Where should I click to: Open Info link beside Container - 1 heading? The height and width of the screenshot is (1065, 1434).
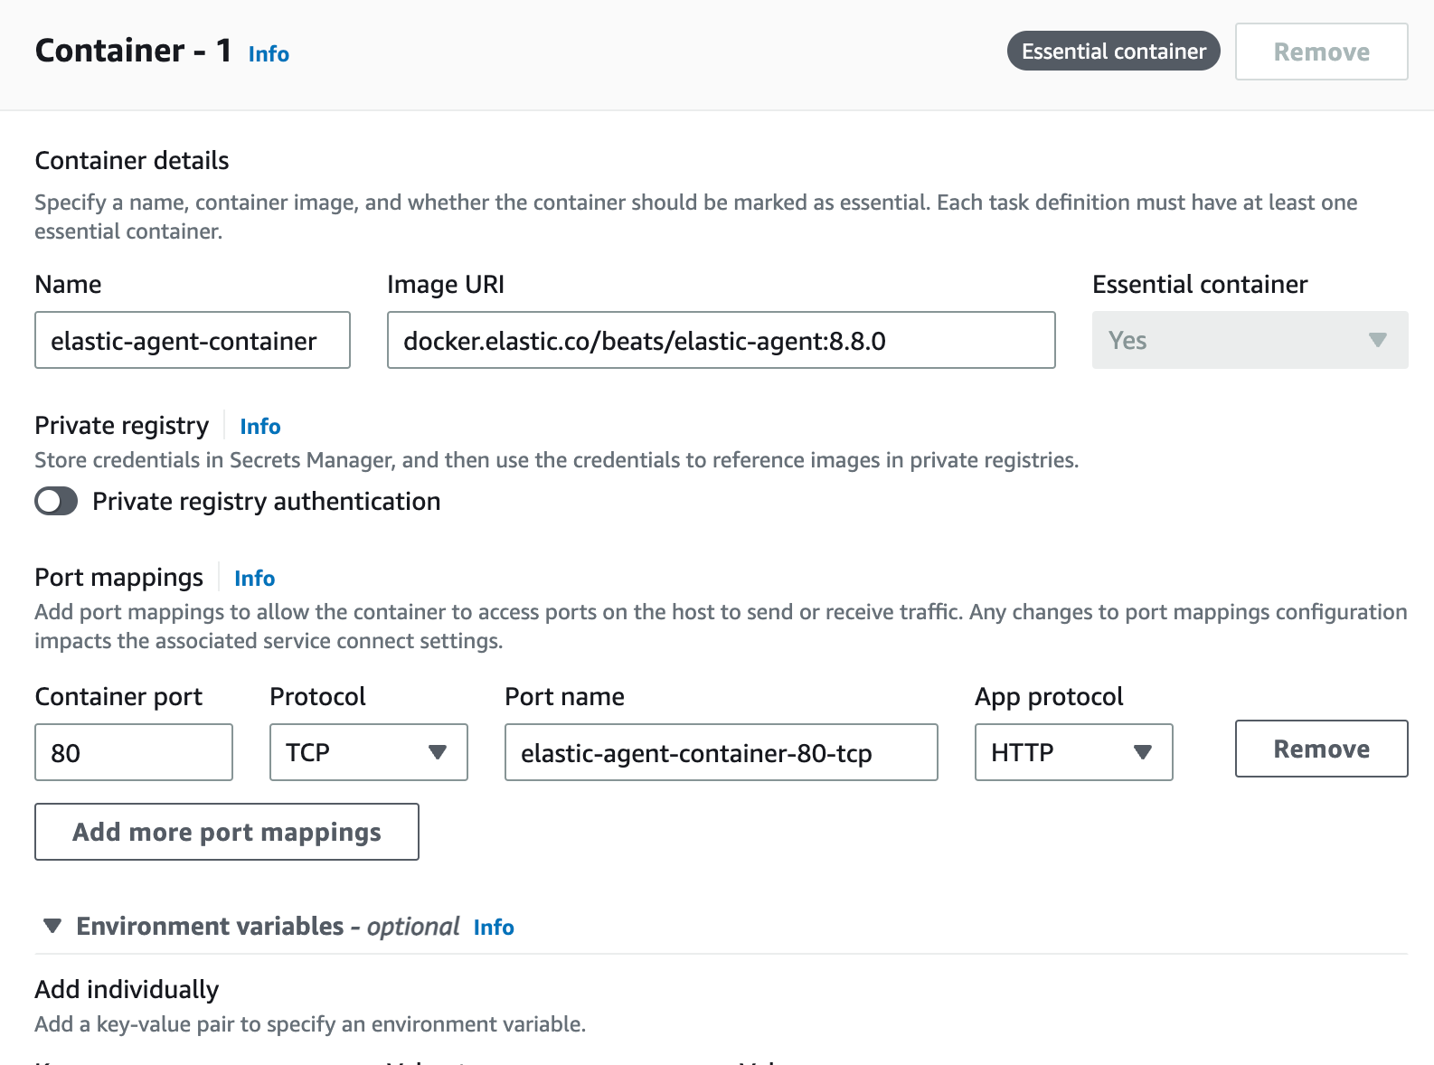point(269,54)
